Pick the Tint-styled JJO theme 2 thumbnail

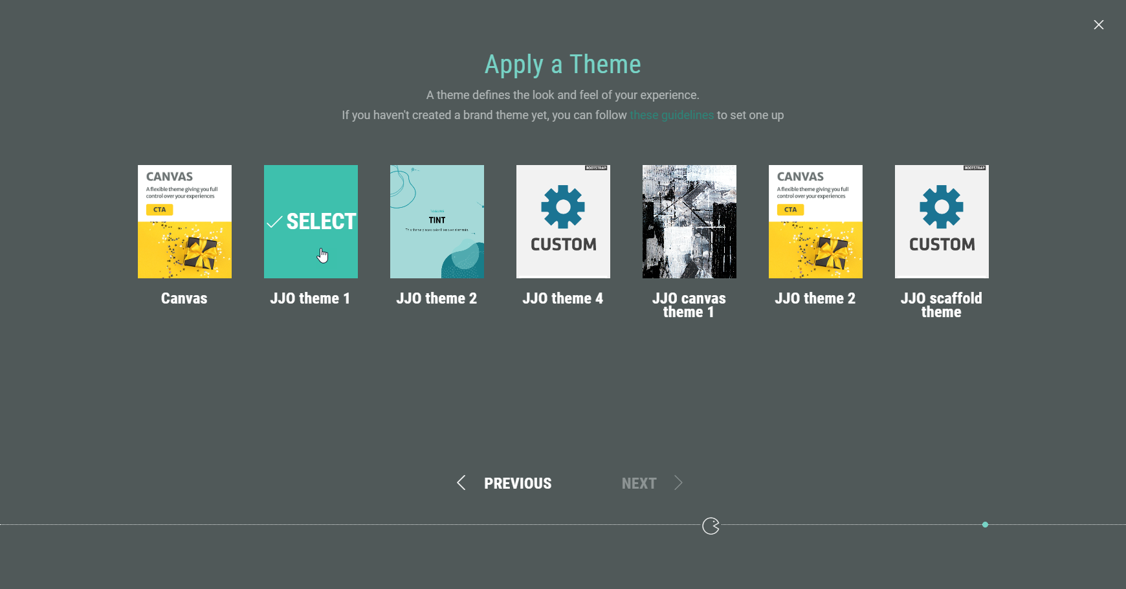(x=437, y=221)
